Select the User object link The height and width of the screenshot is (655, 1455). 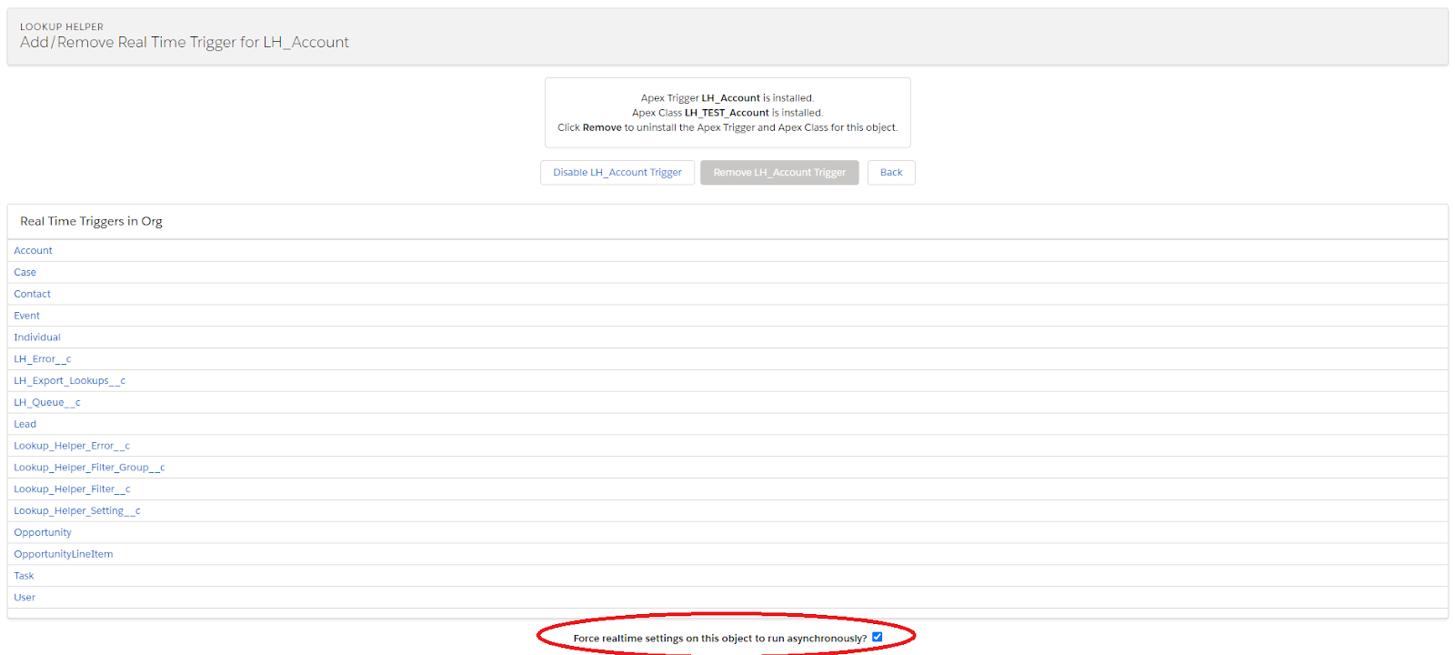click(x=25, y=598)
